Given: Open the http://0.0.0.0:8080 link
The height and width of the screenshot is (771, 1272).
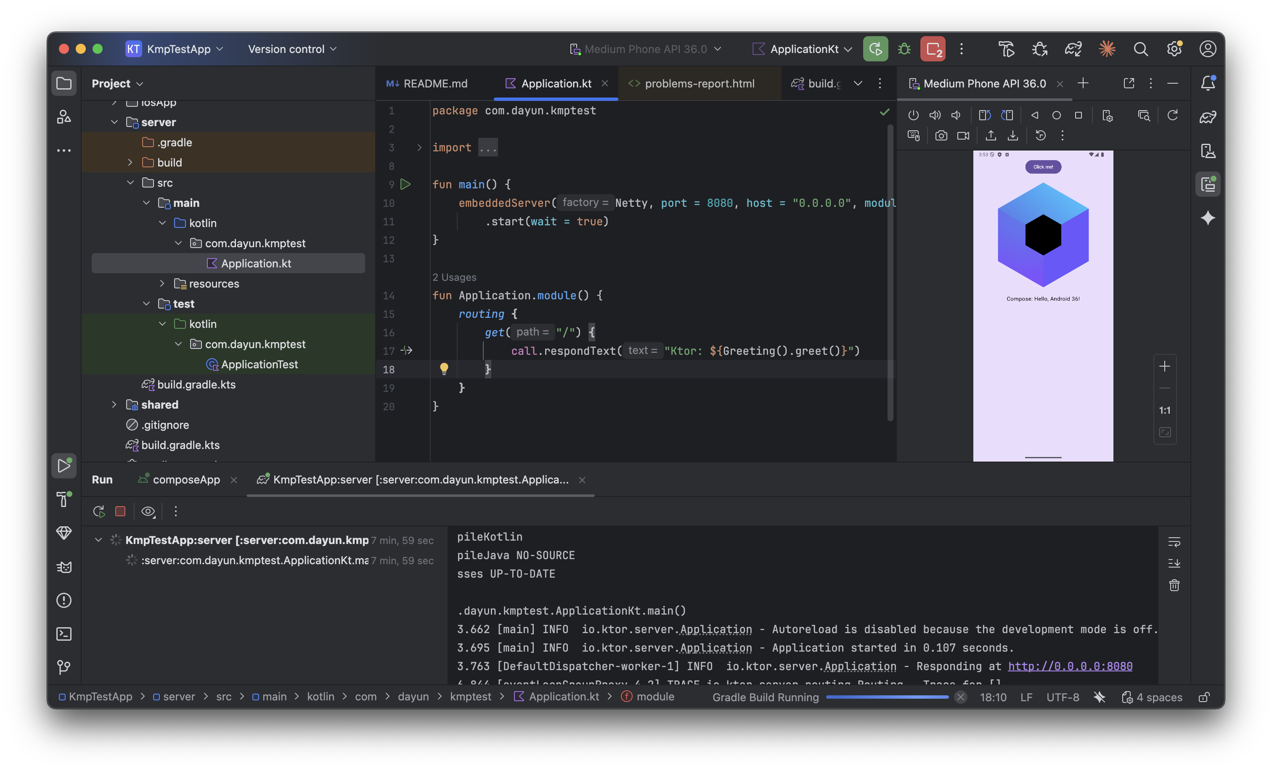Looking at the screenshot, I should click(1070, 666).
